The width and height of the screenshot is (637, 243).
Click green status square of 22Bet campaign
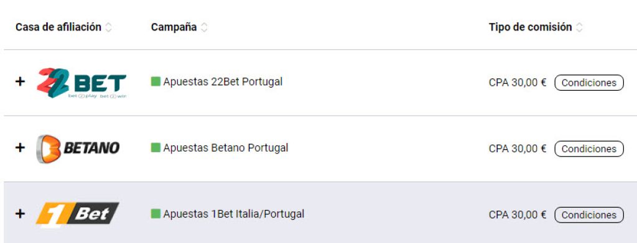tap(156, 82)
